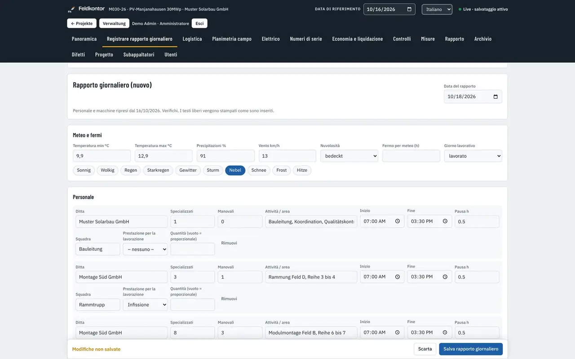
Task: Click the Temperatura min input field
Action: tap(102, 156)
